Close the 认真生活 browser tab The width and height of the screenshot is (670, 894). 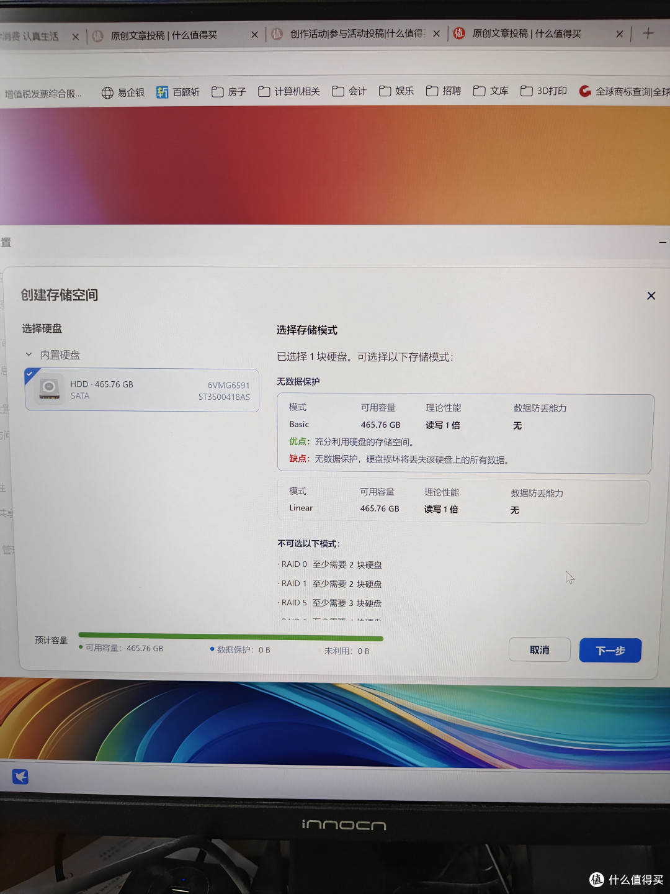[75, 37]
